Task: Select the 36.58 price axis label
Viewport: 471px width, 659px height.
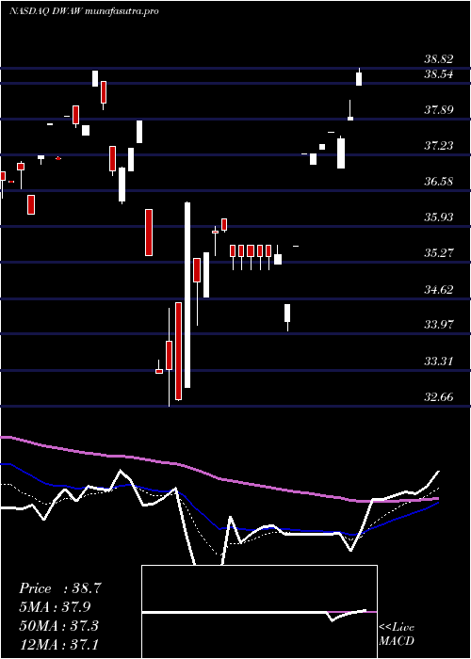Action: tap(438, 182)
